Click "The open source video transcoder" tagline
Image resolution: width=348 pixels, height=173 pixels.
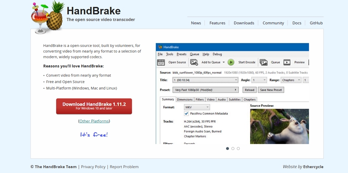pos(101,20)
